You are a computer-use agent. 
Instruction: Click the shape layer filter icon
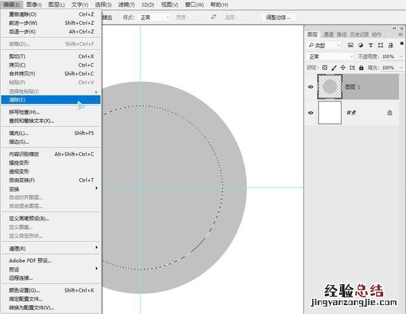[x=379, y=46]
